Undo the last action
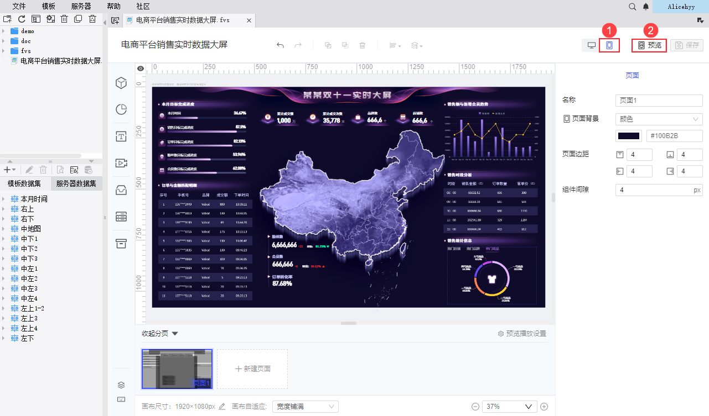Image resolution: width=709 pixels, height=416 pixels. pos(280,45)
